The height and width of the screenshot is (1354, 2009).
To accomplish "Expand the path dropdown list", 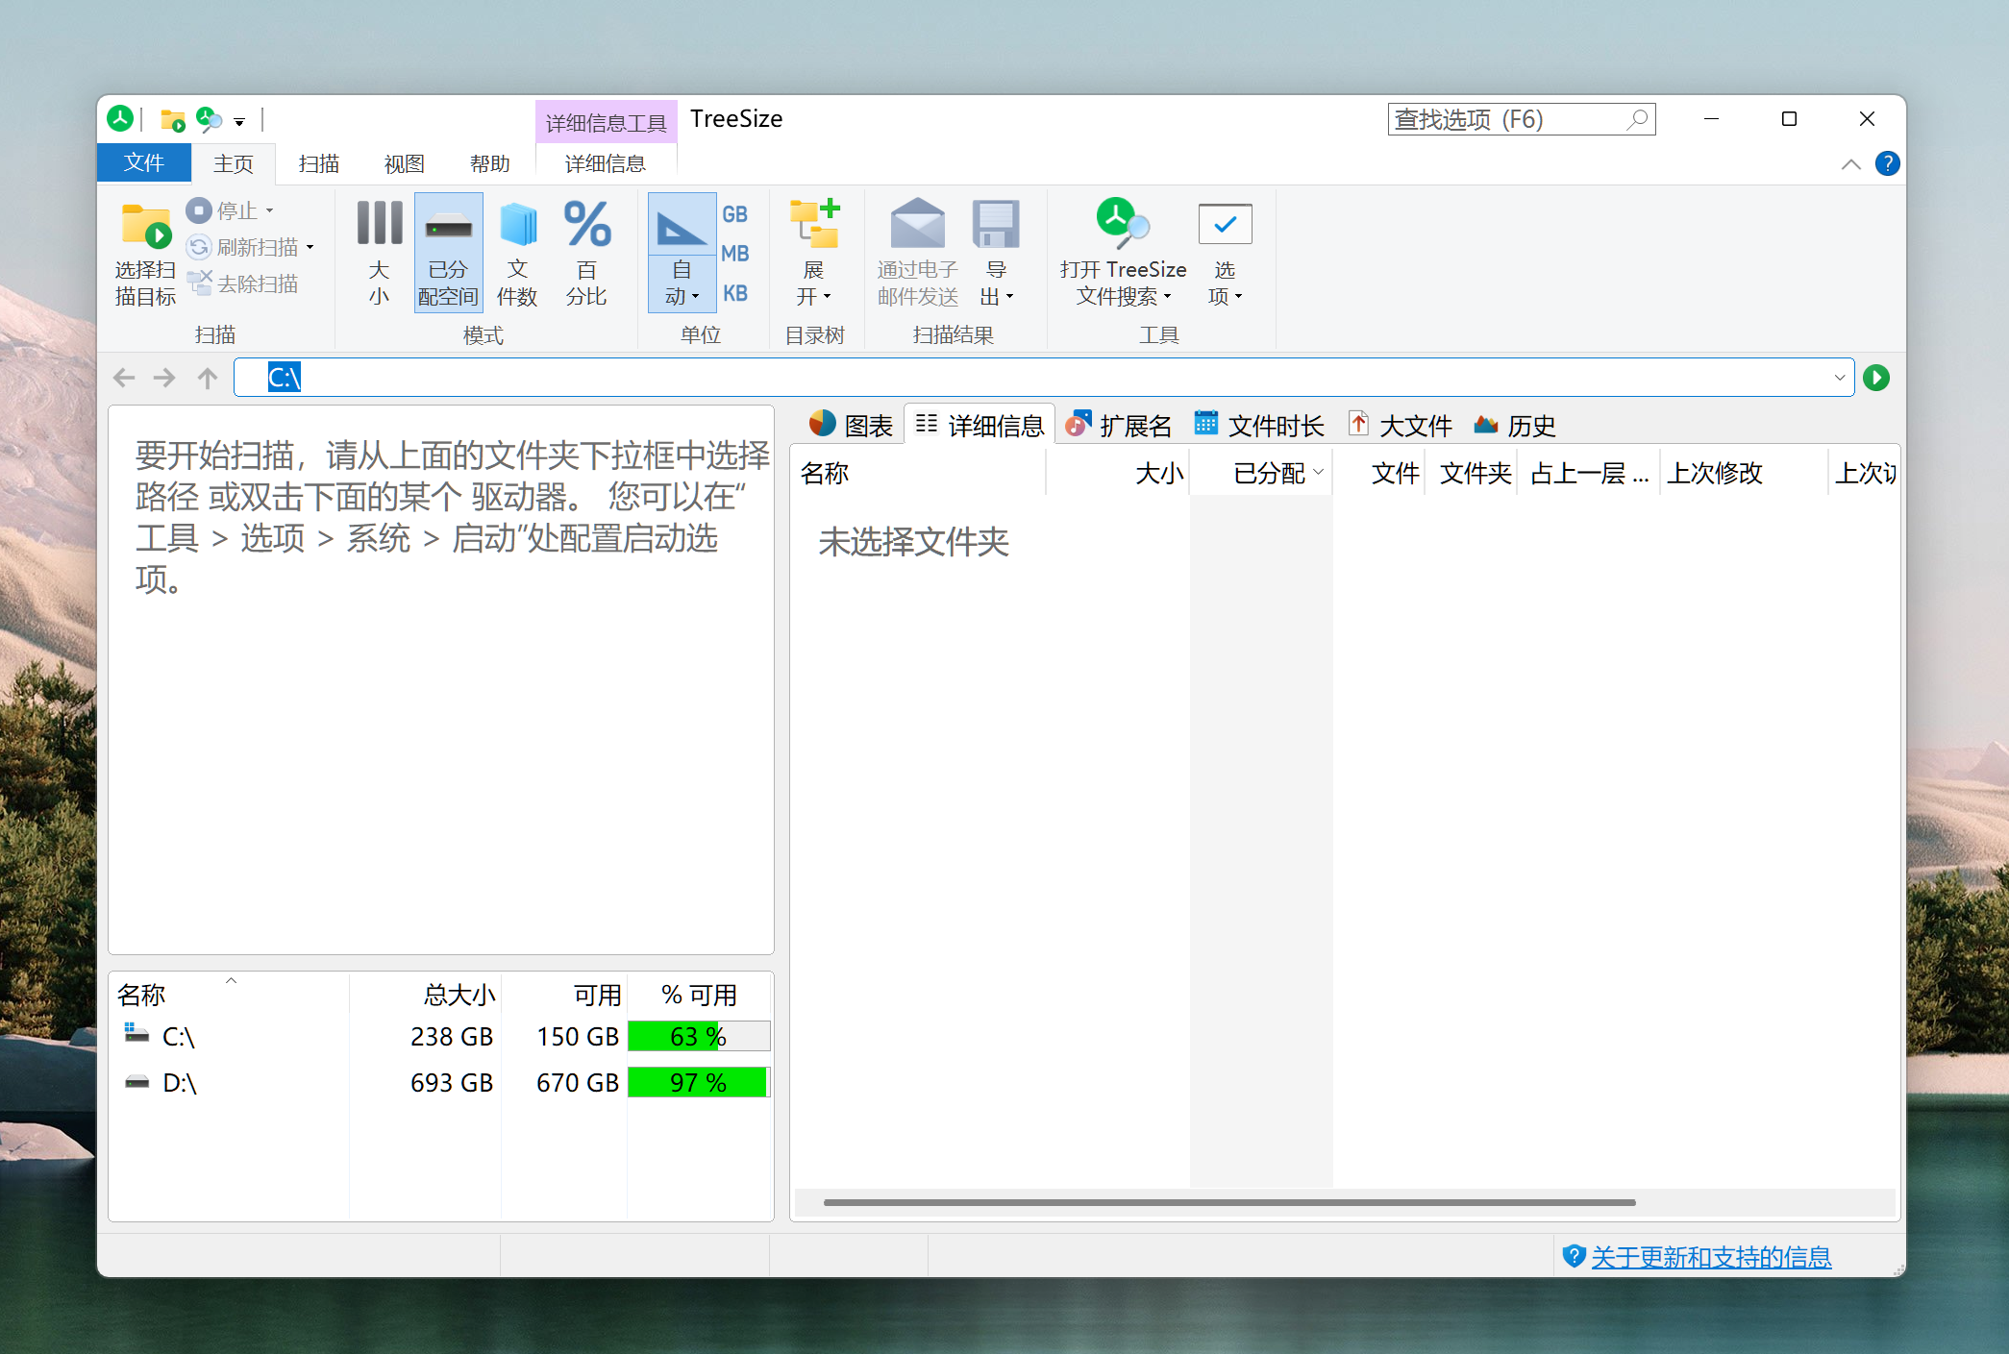I will (x=1840, y=378).
